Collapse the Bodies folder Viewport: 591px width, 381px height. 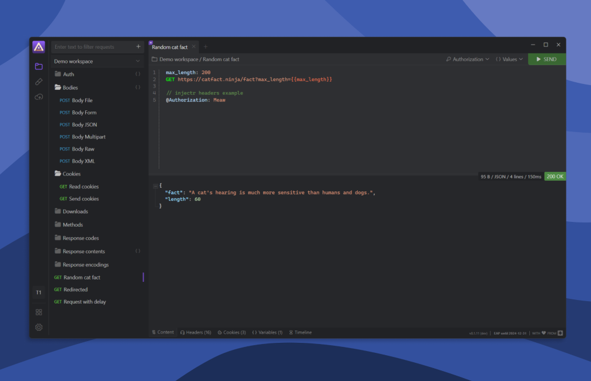58,87
